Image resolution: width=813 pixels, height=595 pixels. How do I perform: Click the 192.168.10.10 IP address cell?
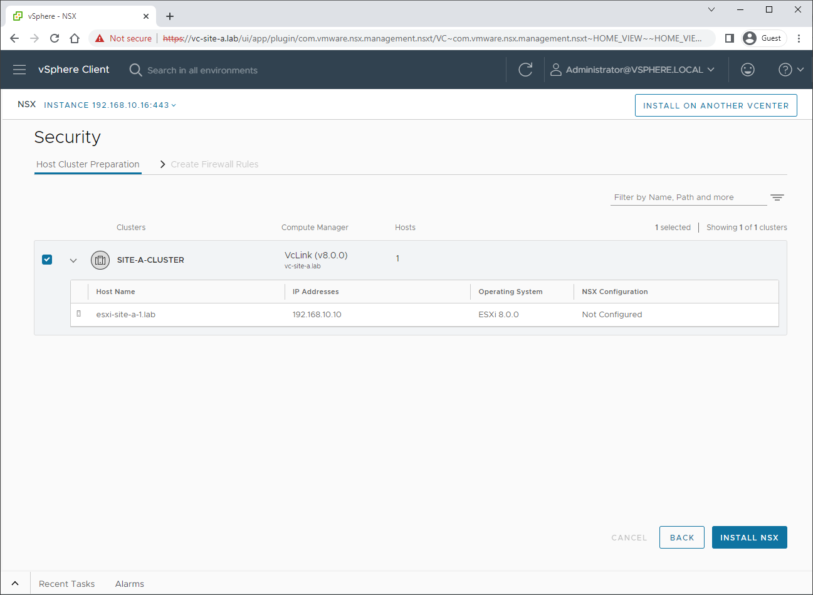317,315
